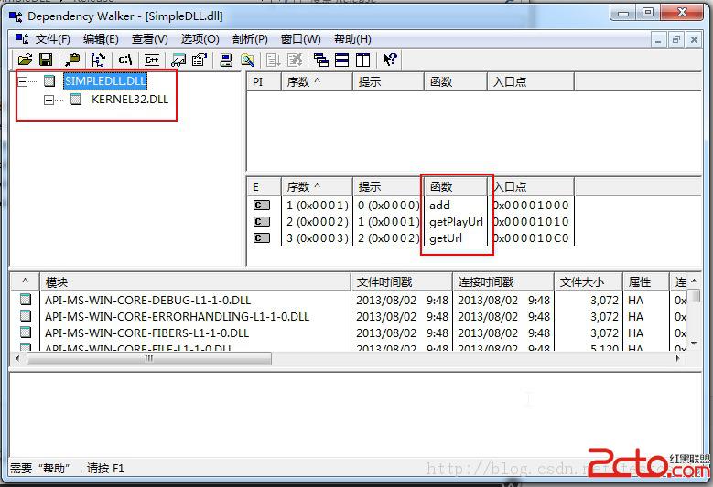Viewport: 713px width, 487px height.
Task: Click the C export icon next to getPlayUrl
Action: [x=262, y=221]
